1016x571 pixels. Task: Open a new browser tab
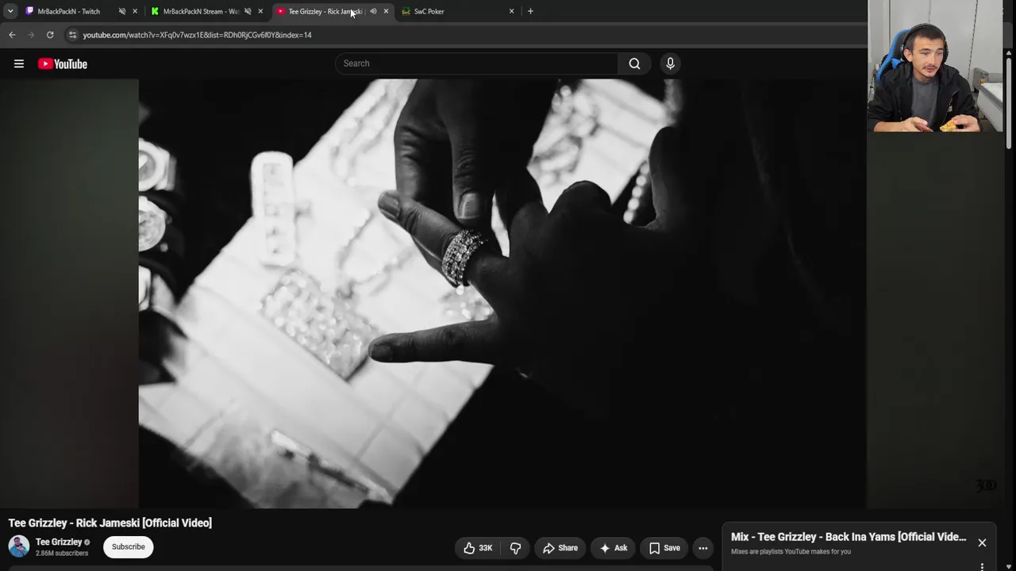tap(530, 11)
